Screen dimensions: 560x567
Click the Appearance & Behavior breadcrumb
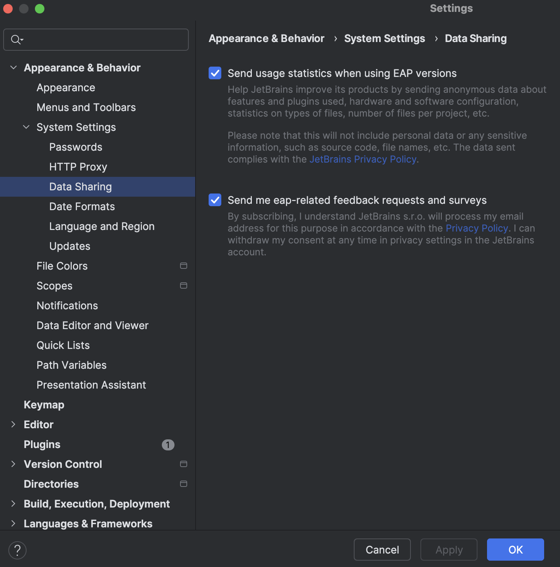(x=266, y=38)
